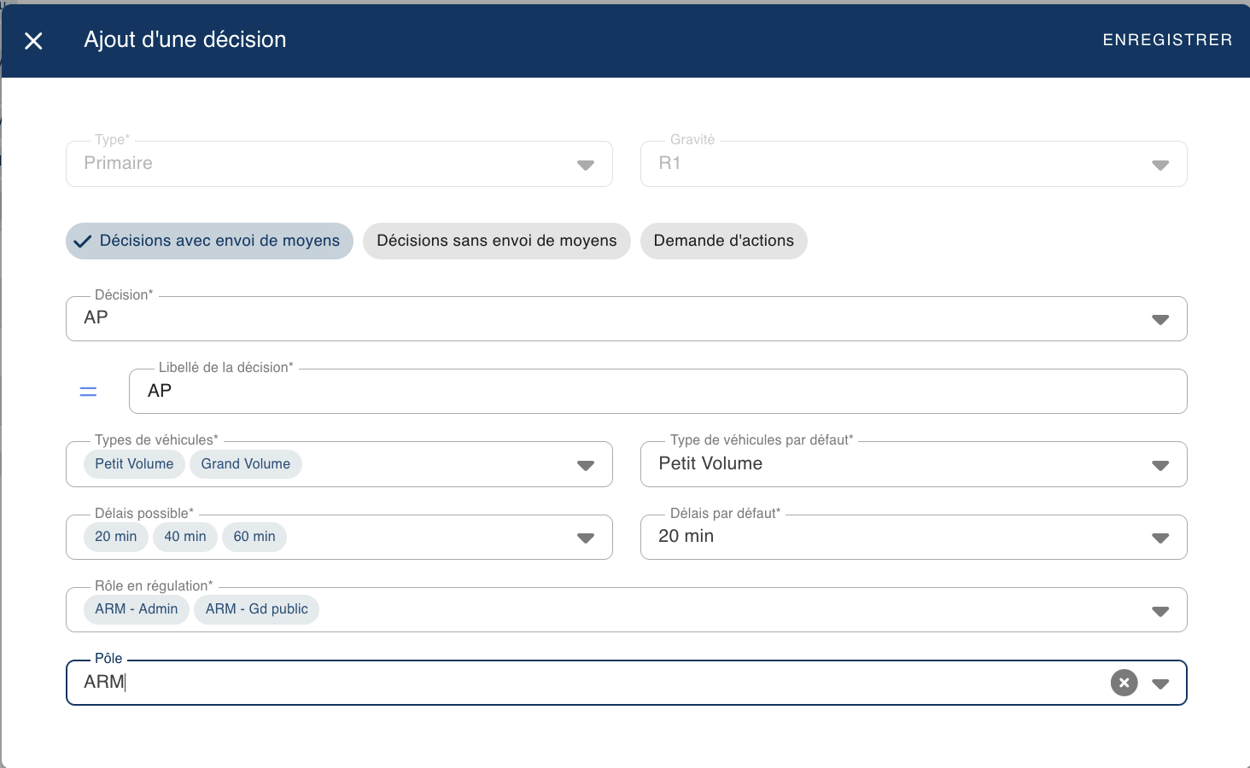Image resolution: width=1250 pixels, height=768 pixels.
Task: Clear the Pôle field with X icon
Action: point(1124,683)
